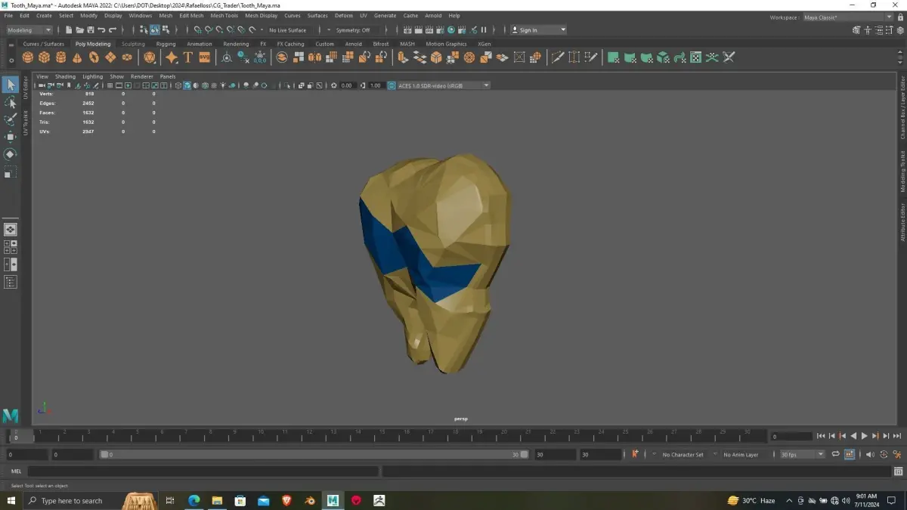Click the MEL command line input
The image size is (907, 510).
tap(203, 471)
